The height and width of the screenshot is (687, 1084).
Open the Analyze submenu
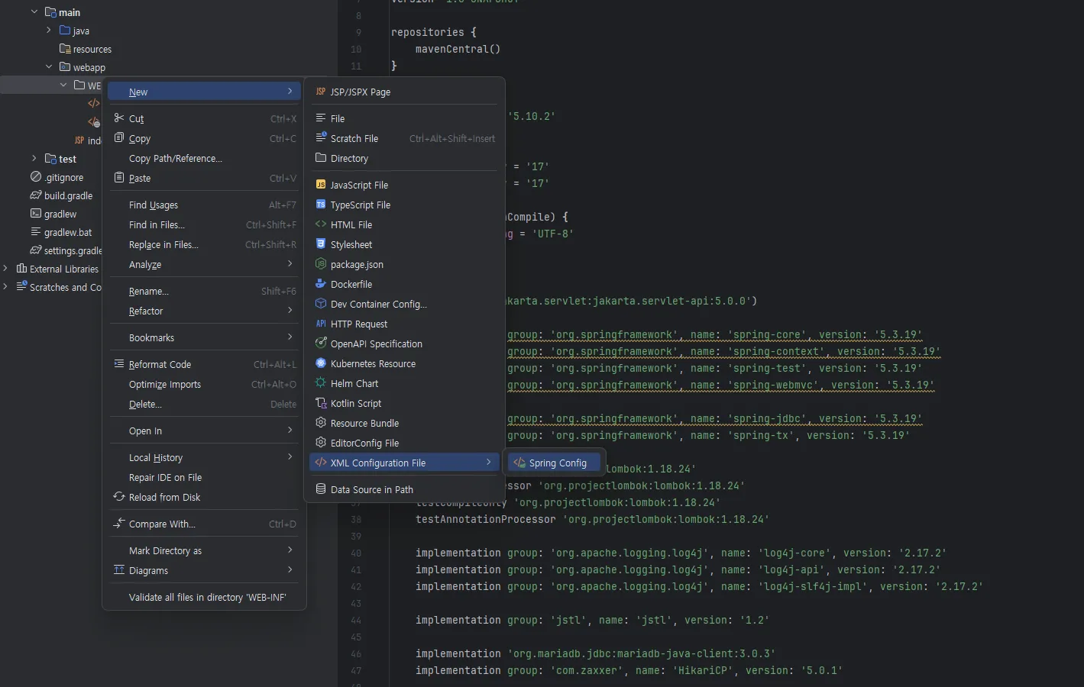(x=204, y=264)
